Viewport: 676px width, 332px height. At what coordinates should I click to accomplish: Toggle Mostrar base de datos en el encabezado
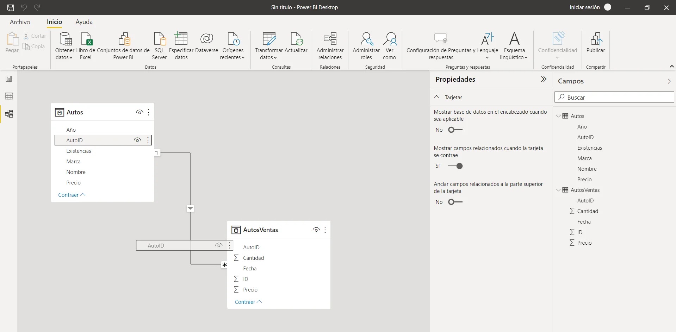(455, 130)
